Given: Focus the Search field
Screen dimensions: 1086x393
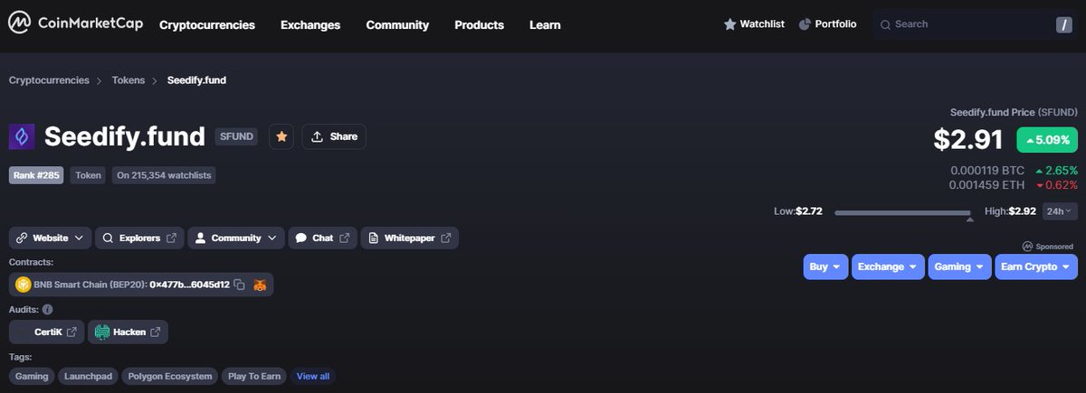Looking at the screenshot, I should click(x=976, y=24).
